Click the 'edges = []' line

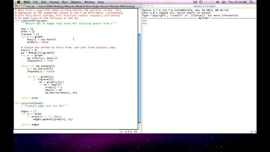[29, 111]
